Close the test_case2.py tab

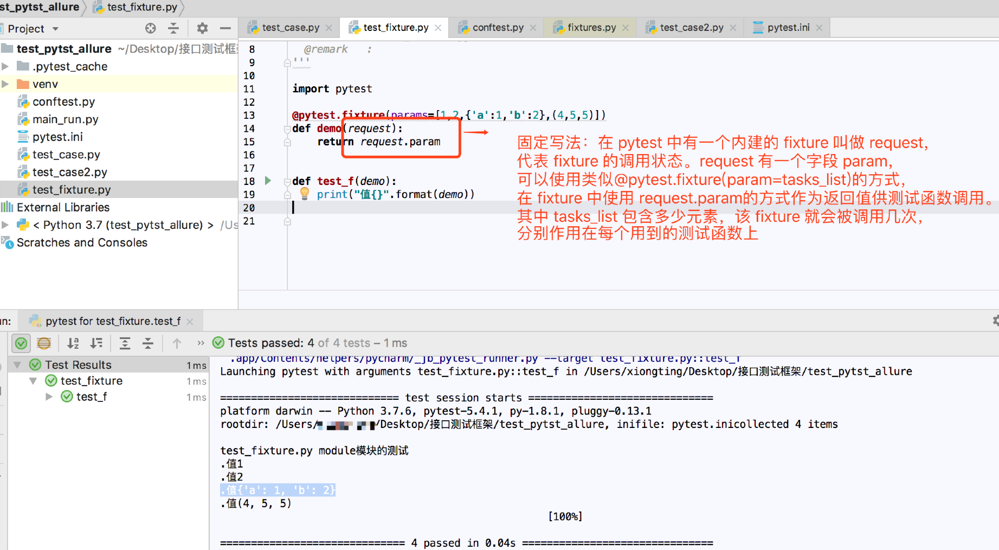click(x=733, y=28)
